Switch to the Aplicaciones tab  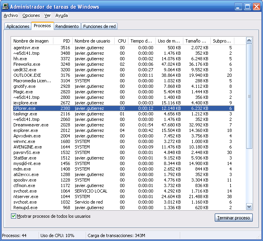tap(18, 26)
